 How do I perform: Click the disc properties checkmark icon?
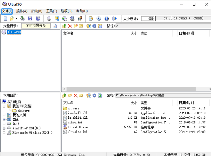tap(55, 26)
